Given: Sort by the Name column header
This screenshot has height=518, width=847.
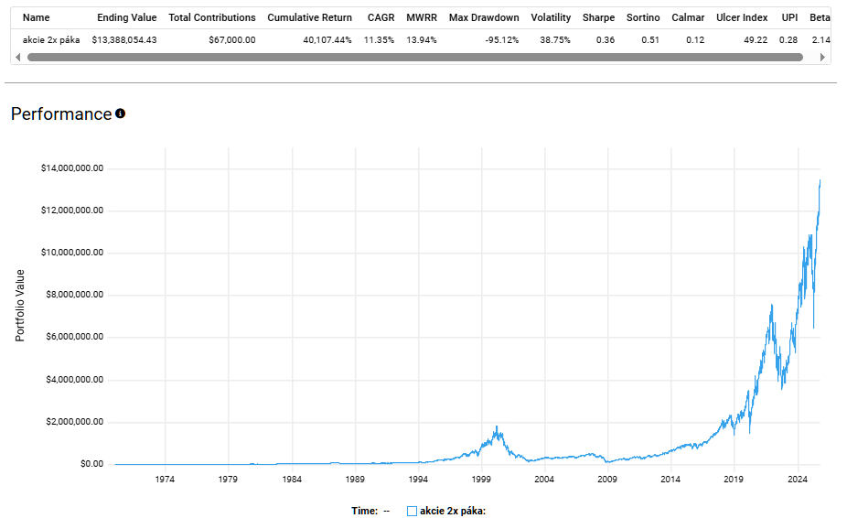Looking at the screenshot, I should point(37,17).
